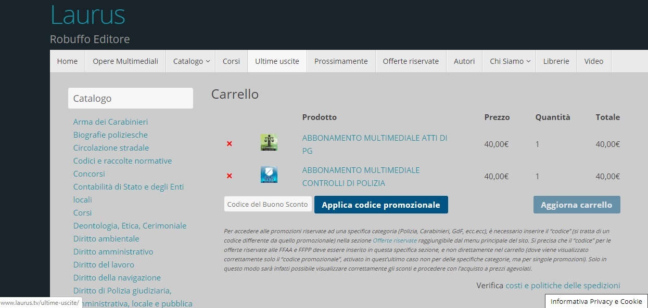Select the Ultime uscite menu item
648x308 pixels.
tap(277, 61)
